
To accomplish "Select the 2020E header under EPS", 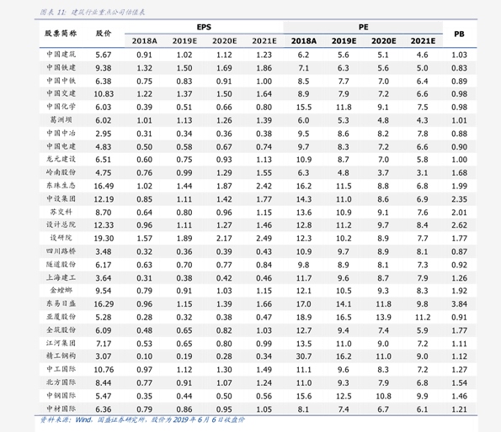I will (224, 41).
